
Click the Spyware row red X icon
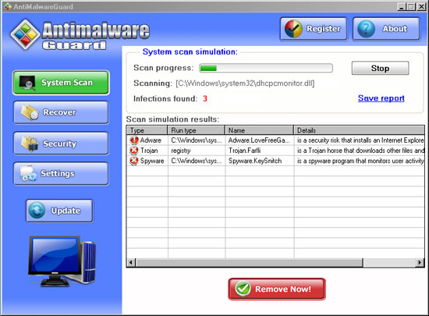pyautogui.click(x=134, y=161)
